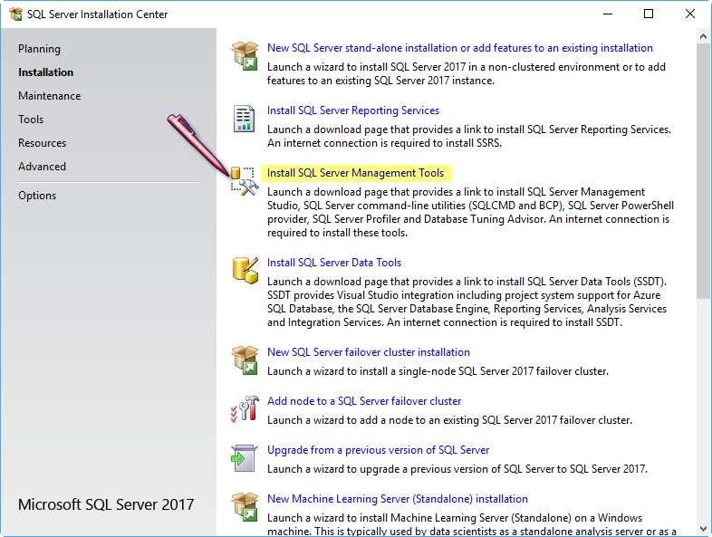Click the 'Microsoft SQL Server 2017' text
712x537 pixels.
click(x=106, y=504)
